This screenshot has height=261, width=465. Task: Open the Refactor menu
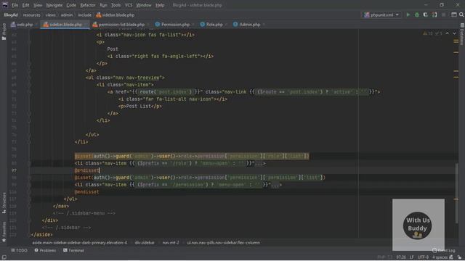pos(88,5)
